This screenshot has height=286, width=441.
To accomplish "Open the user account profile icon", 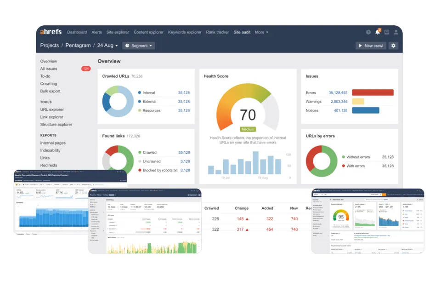I will point(396,32).
